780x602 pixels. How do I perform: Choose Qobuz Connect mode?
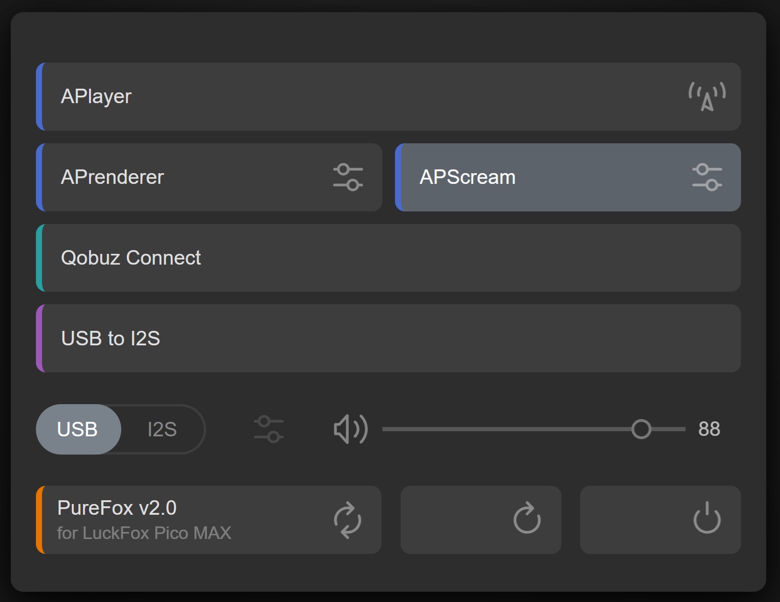pos(131,258)
